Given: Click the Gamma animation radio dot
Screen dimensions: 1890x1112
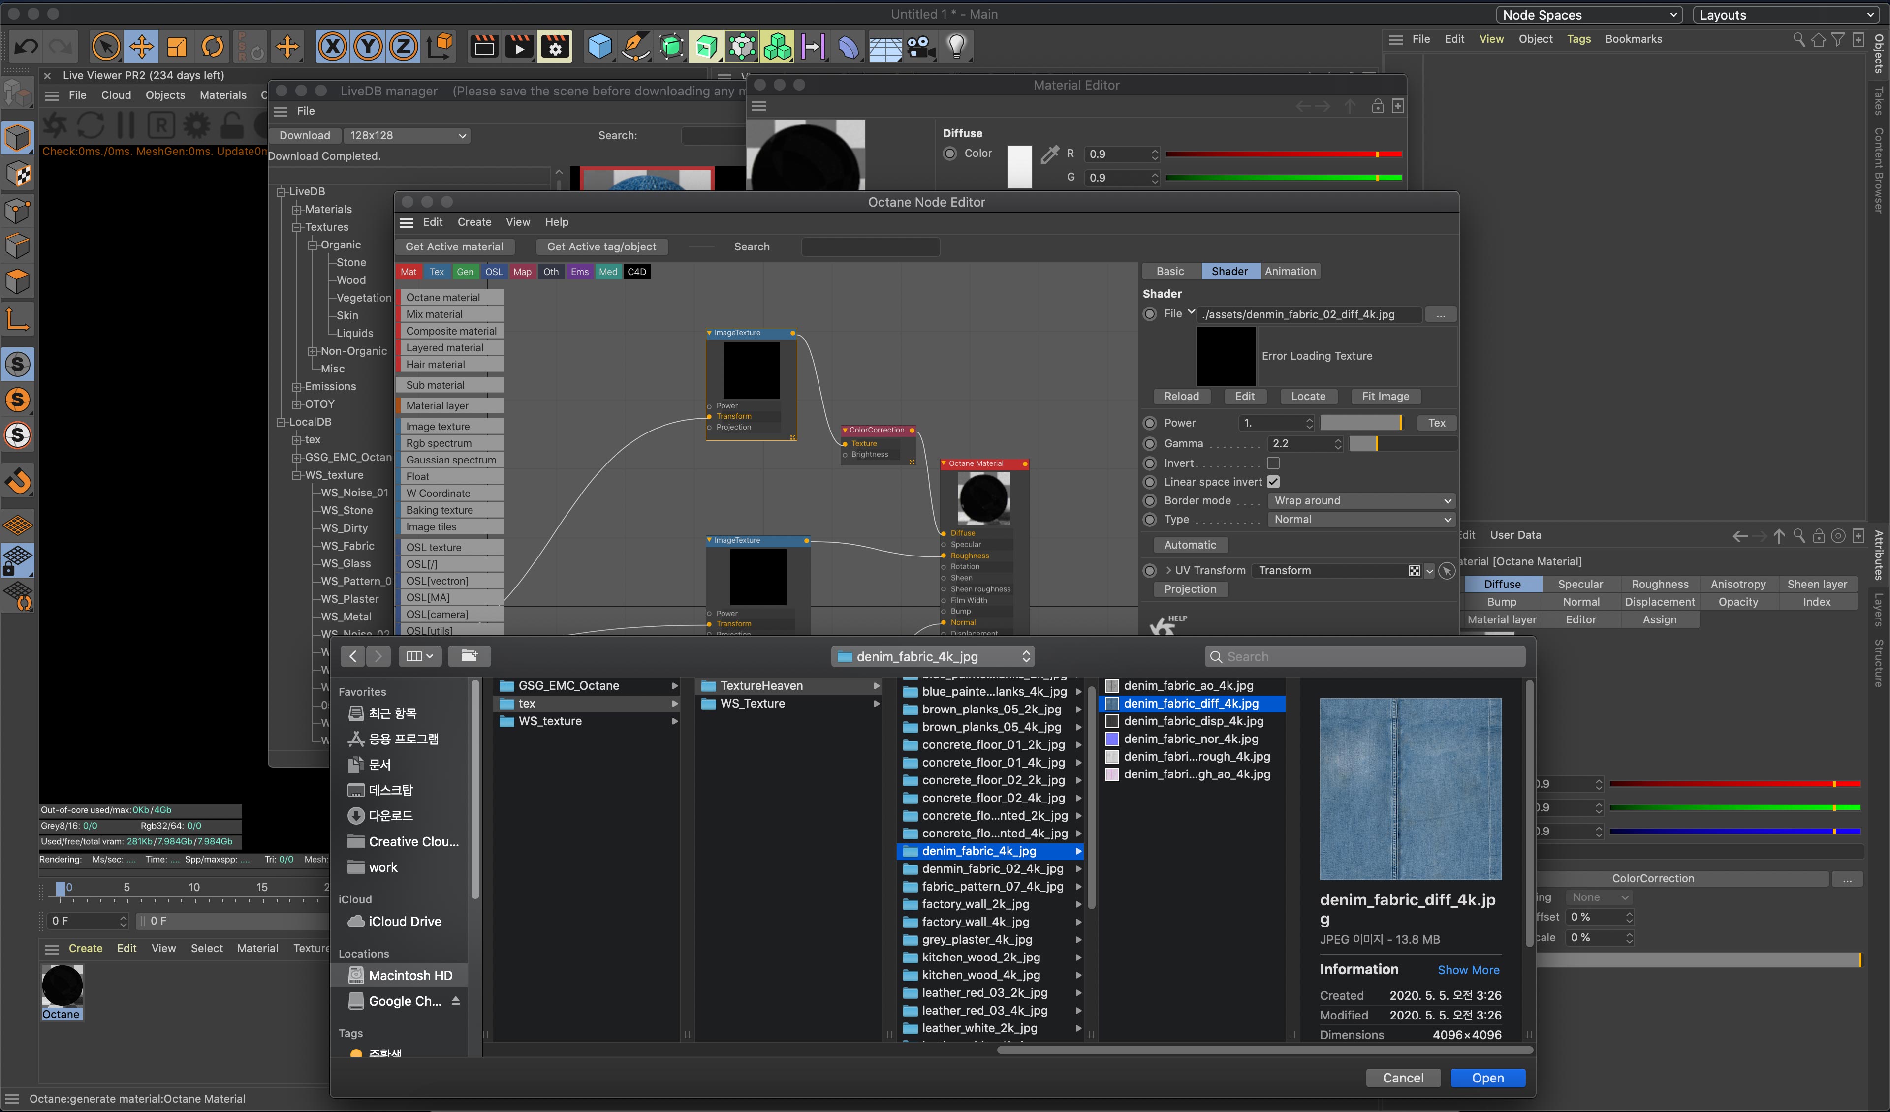Looking at the screenshot, I should (1150, 443).
